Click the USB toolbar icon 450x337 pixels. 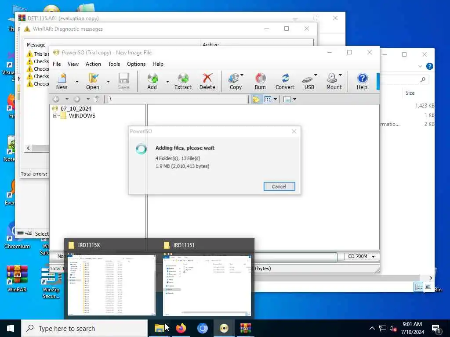click(309, 81)
